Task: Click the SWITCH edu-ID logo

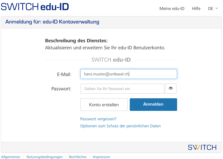Action: pos(35,6)
